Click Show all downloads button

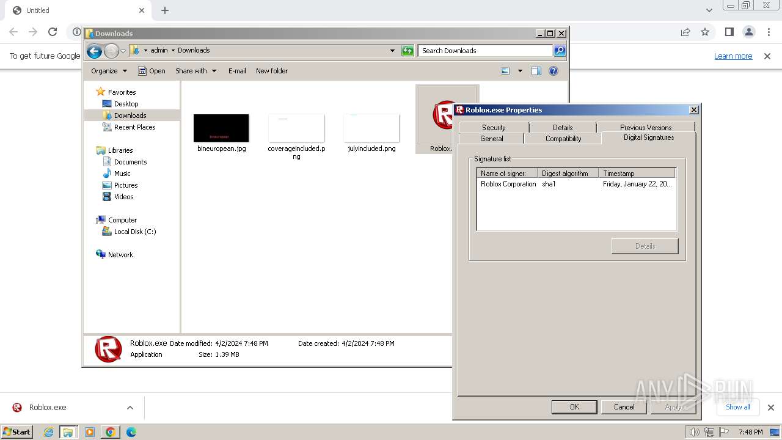tap(738, 407)
